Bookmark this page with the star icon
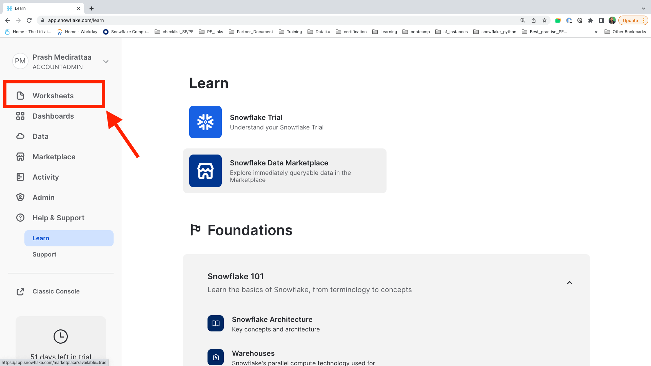The width and height of the screenshot is (651, 366). 544,20
